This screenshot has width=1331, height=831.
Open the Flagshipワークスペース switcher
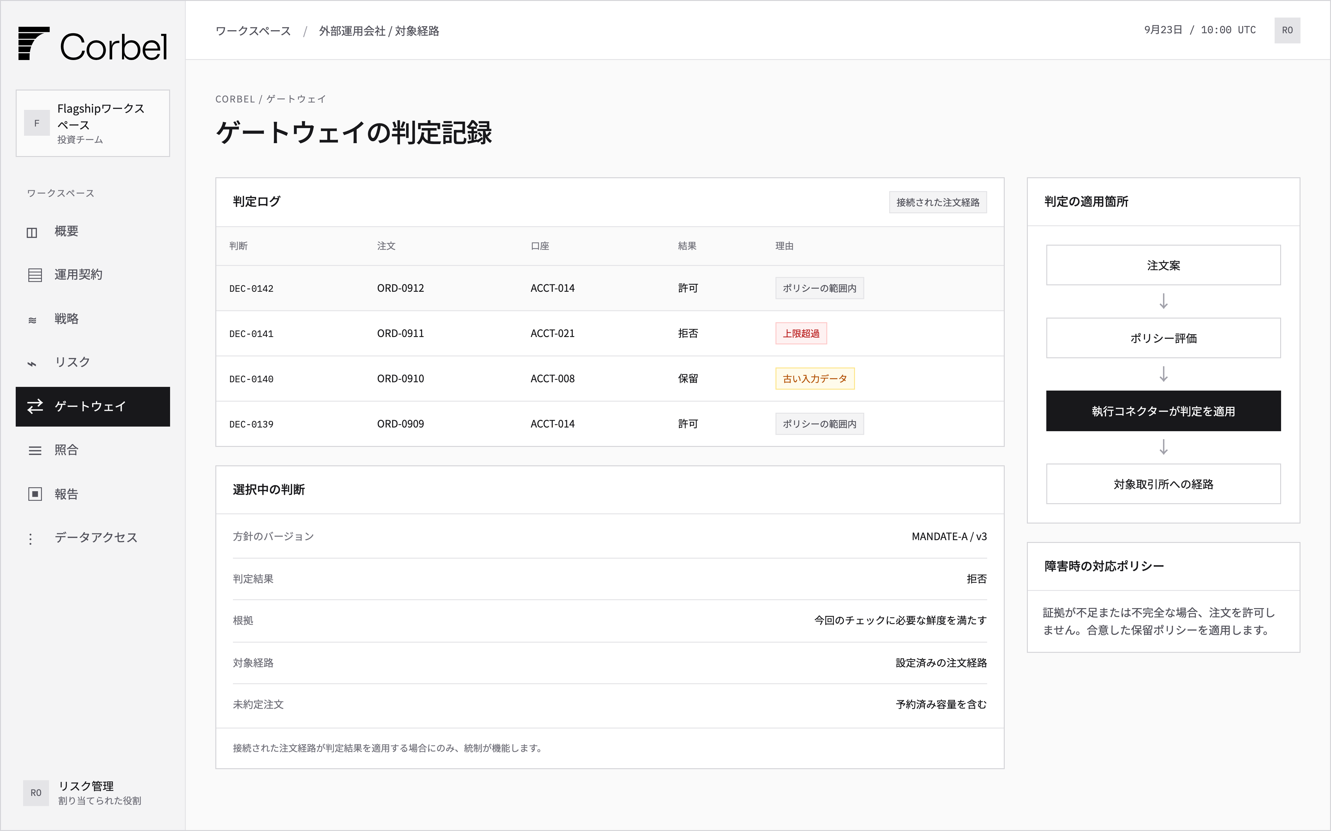[x=92, y=123]
